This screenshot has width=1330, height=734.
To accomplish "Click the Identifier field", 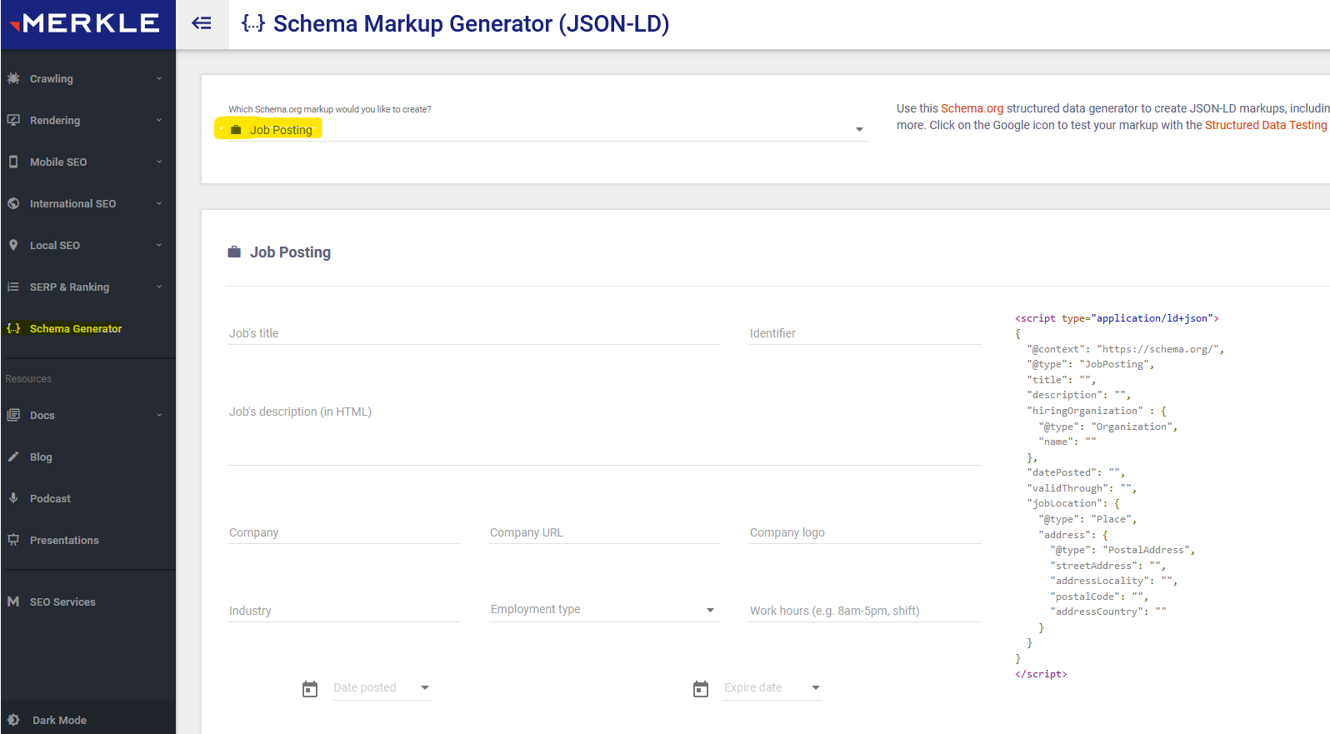I will 865,333.
